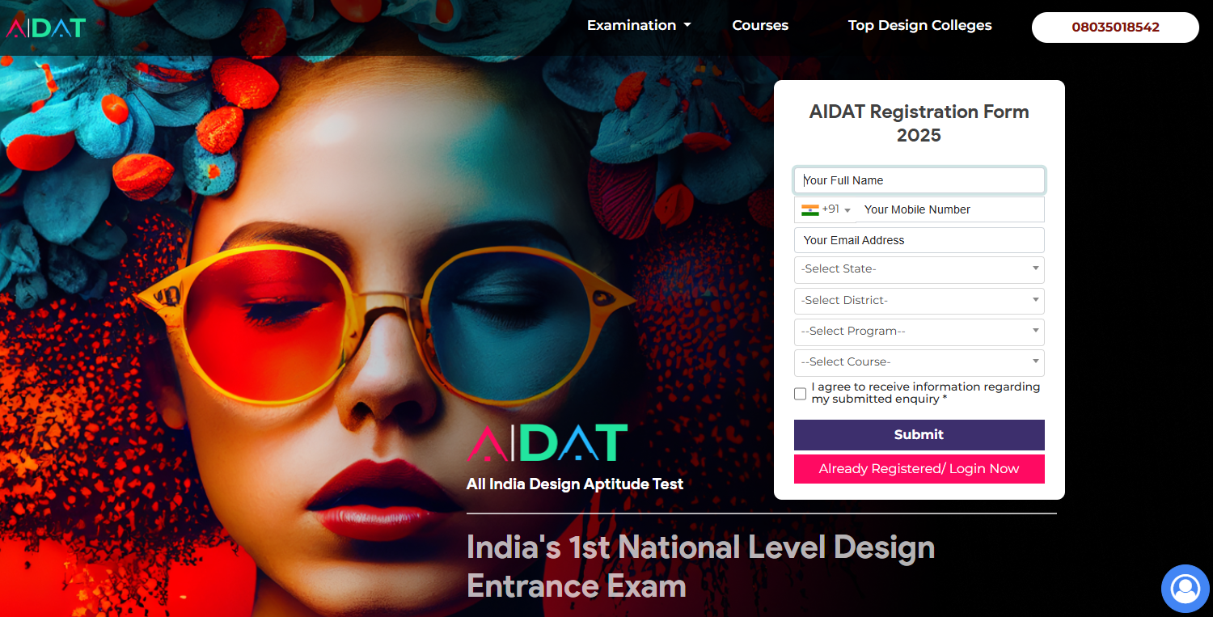Open the Select Course dropdown

(919, 362)
